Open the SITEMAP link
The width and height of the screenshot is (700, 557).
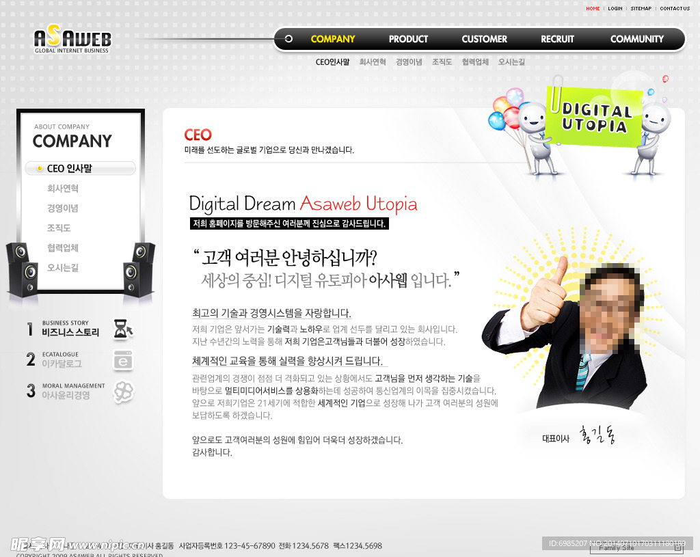pos(641,9)
